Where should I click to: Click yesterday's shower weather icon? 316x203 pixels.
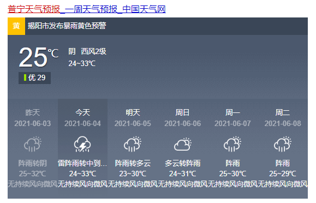pos(33,144)
